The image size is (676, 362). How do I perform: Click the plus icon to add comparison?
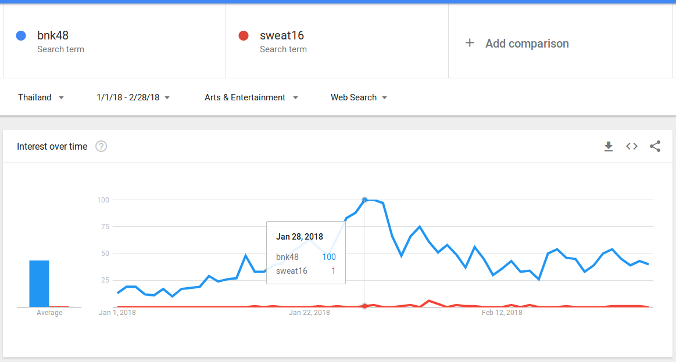click(x=470, y=43)
